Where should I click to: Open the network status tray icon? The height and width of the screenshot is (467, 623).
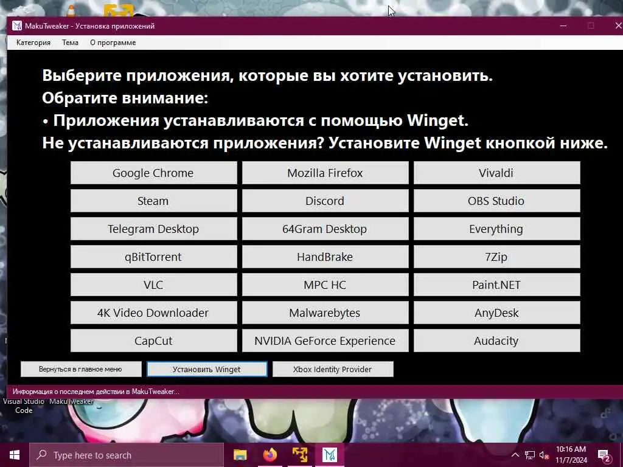[x=529, y=455]
